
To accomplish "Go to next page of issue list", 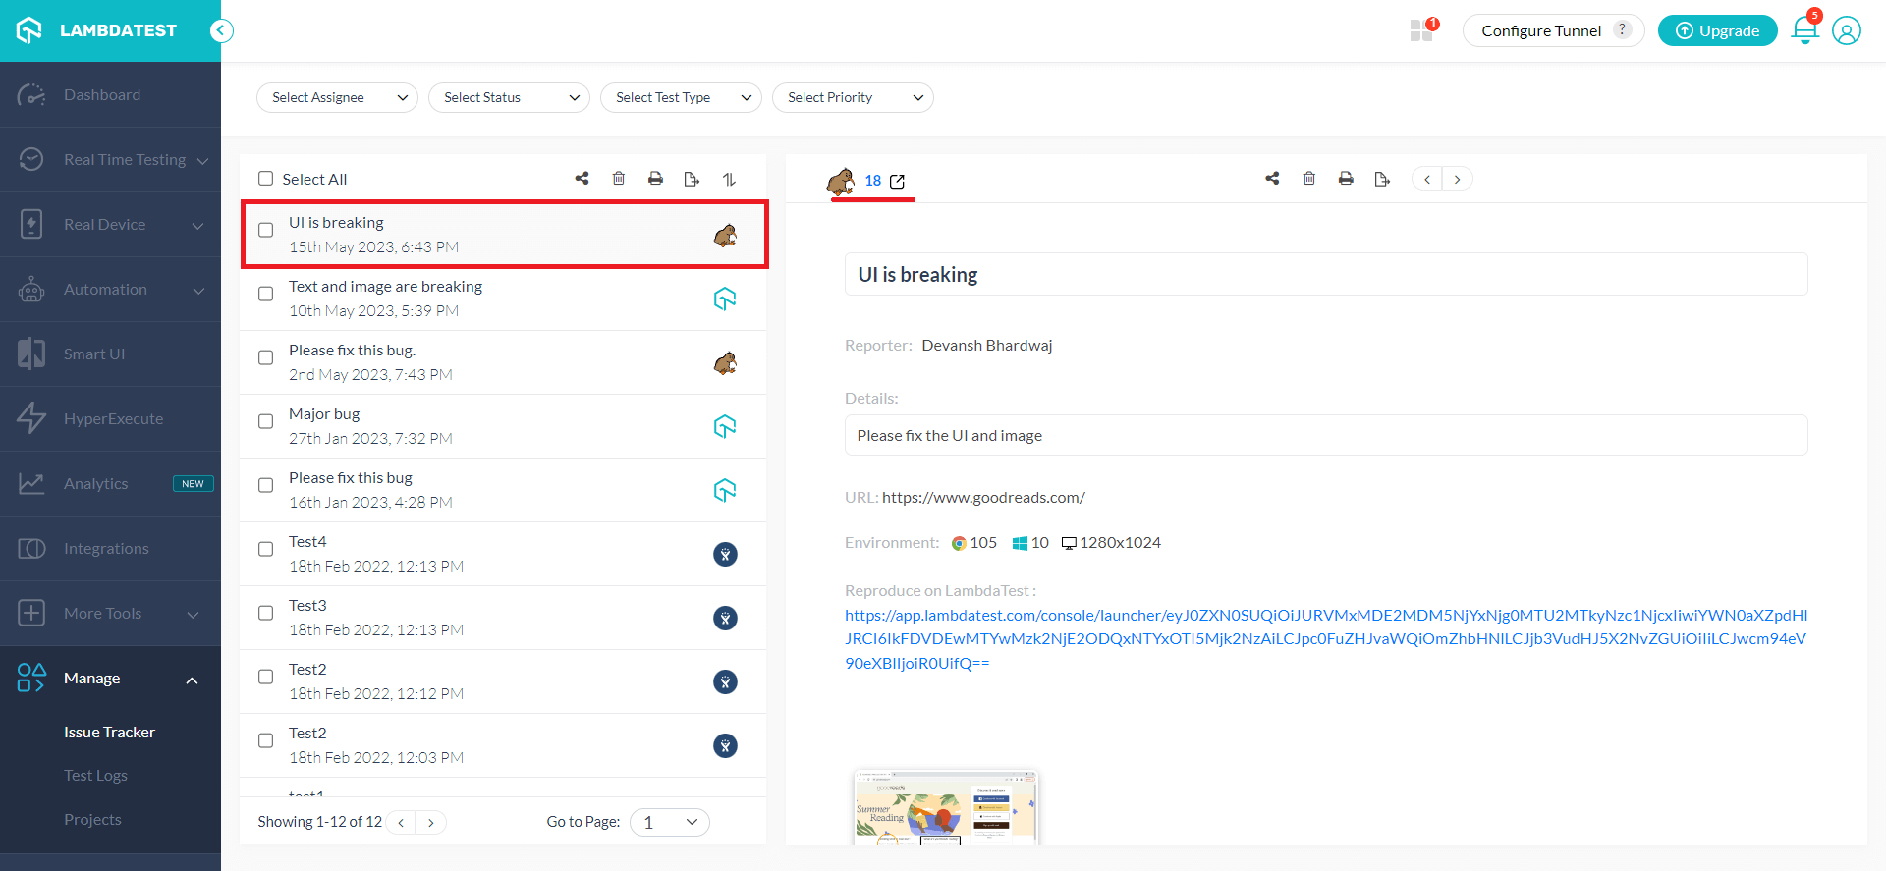I will click(431, 822).
